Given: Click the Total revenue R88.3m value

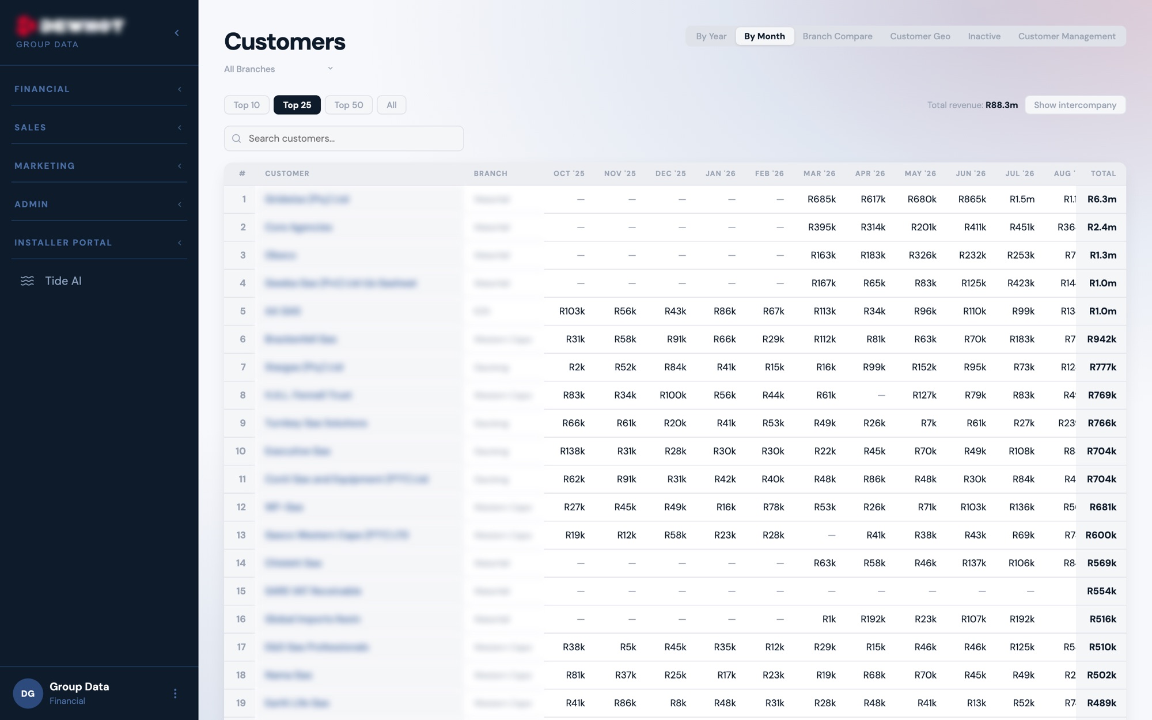Looking at the screenshot, I should tap(1001, 105).
